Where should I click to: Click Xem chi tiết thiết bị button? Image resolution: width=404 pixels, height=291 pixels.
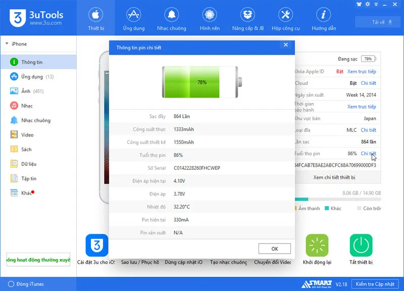click(x=334, y=177)
